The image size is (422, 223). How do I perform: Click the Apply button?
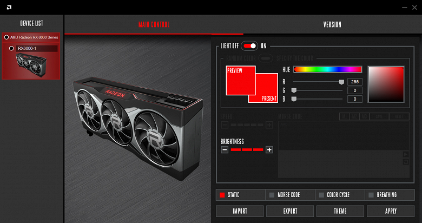[x=391, y=211]
